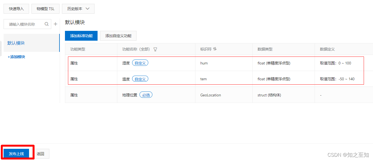Click the 返回 button
373x160 pixels.
(x=40, y=154)
